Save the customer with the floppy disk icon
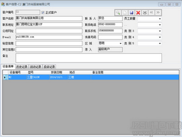The height and width of the screenshot is (137, 182). pyautogui.click(x=131, y=12)
